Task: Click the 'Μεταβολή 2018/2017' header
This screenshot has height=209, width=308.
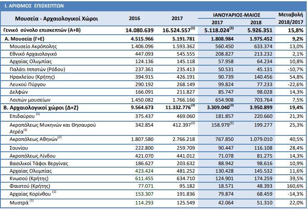Action: click(291, 18)
